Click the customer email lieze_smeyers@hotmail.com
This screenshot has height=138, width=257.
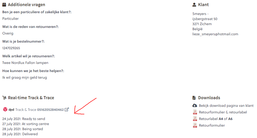pos(215,34)
